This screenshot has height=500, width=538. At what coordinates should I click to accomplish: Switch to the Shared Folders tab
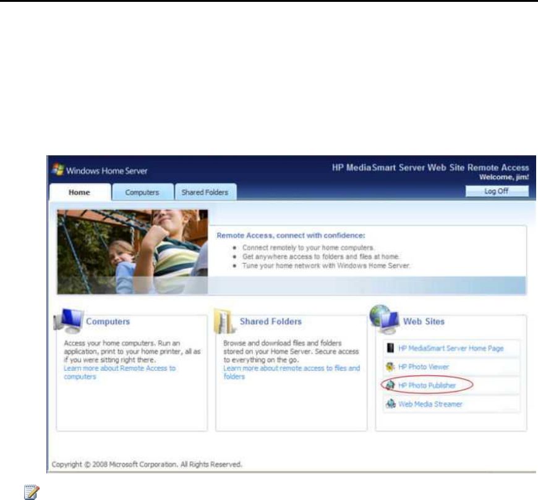205,192
